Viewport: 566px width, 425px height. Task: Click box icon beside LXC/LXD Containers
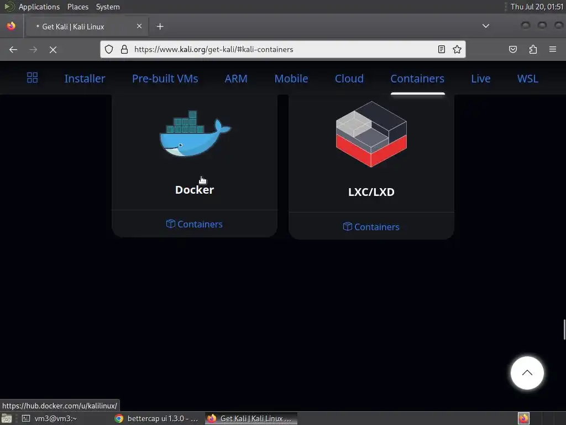347,226
